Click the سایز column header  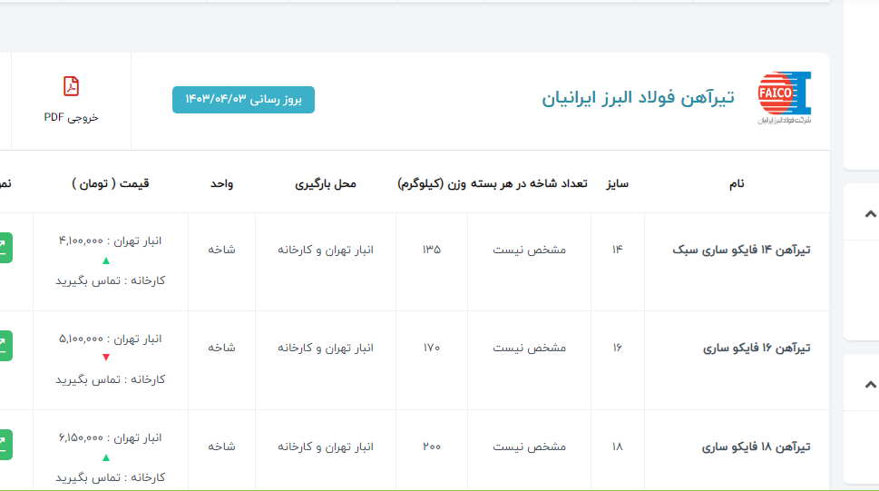point(618,183)
